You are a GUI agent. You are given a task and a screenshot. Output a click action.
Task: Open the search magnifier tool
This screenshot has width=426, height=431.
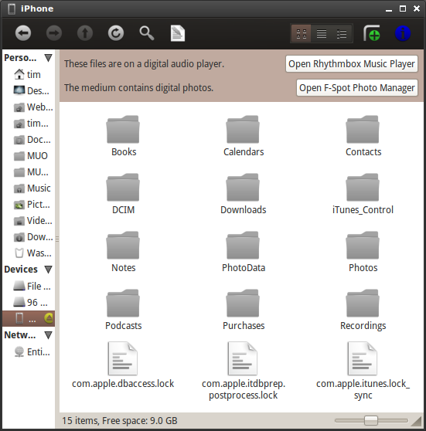pyautogui.click(x=147, y=33)
